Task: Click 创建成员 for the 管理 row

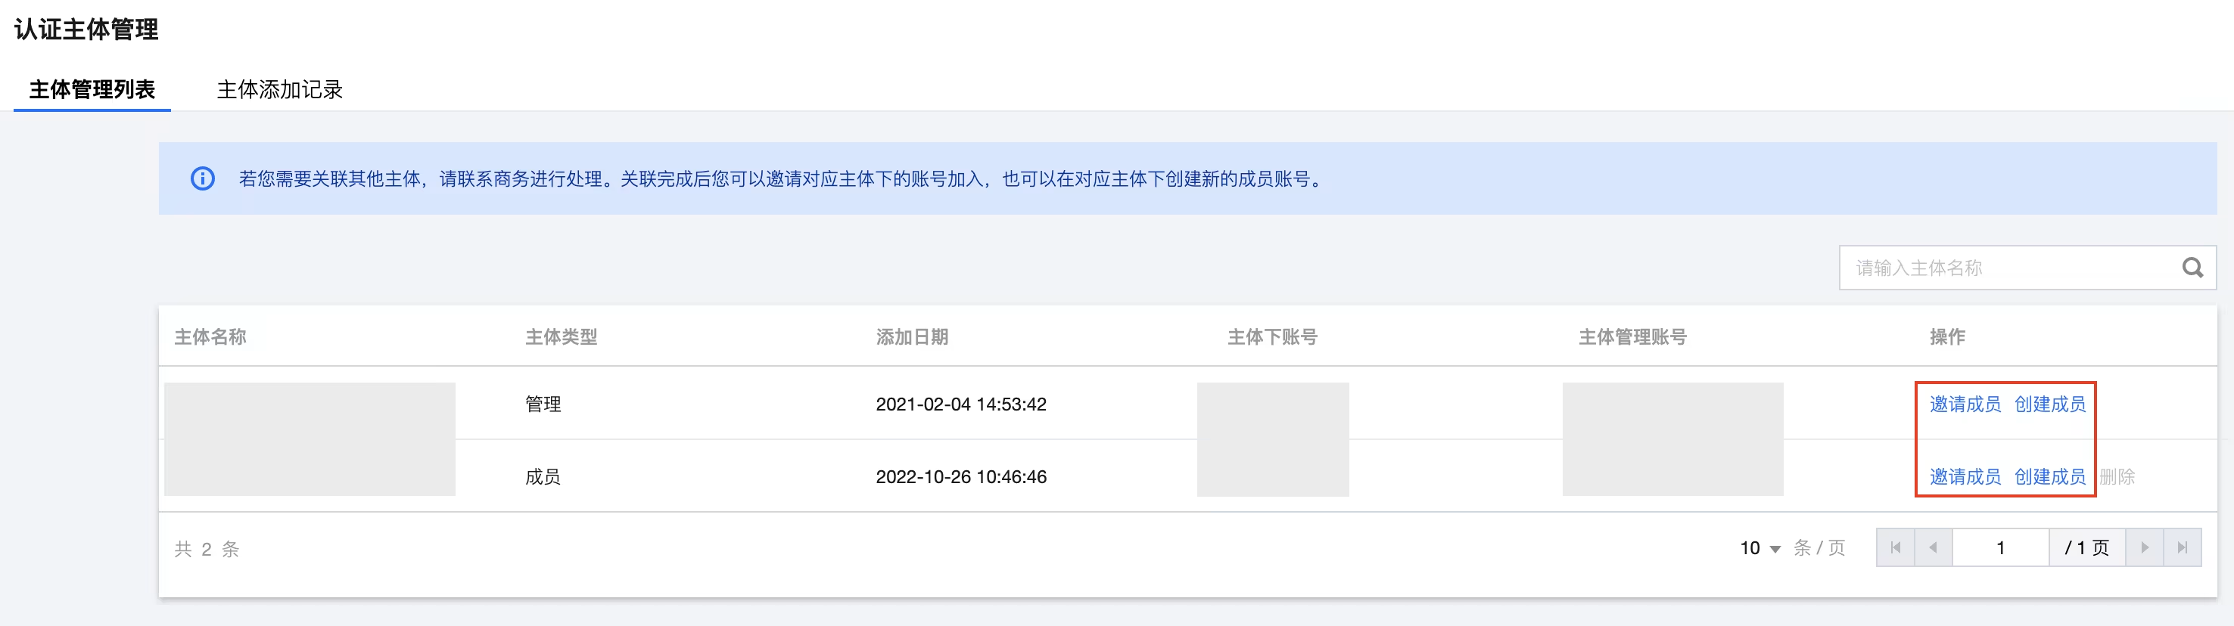Action: tap(2049, 404)
